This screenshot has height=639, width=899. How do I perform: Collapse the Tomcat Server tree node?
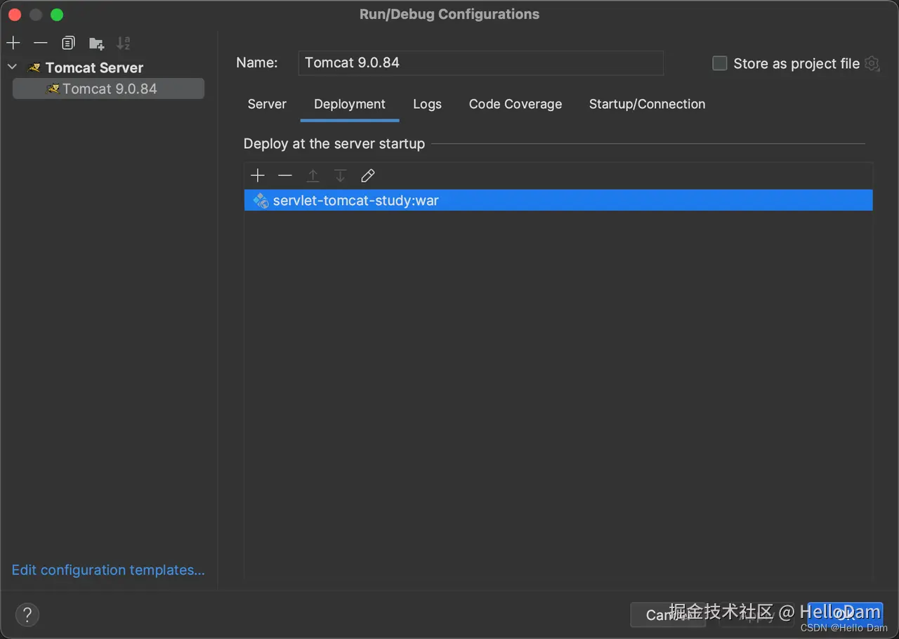[x=13, y=67]
